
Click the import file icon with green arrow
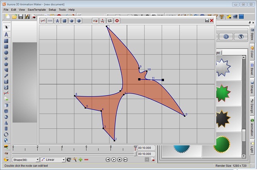(6, 99)
